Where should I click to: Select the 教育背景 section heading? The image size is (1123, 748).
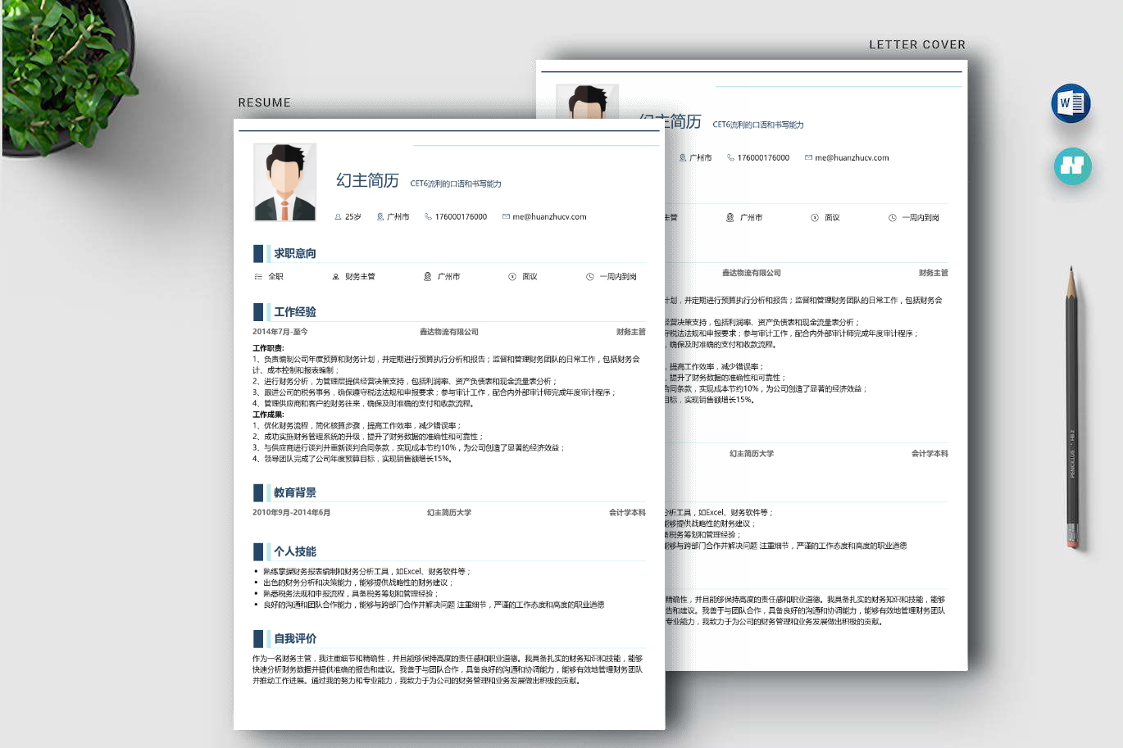294,492
